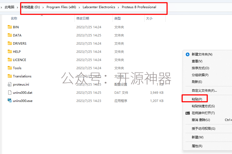Select 粘贴(P) from the context menu
The image size is (232, 154).
click(x=197, y=99)
